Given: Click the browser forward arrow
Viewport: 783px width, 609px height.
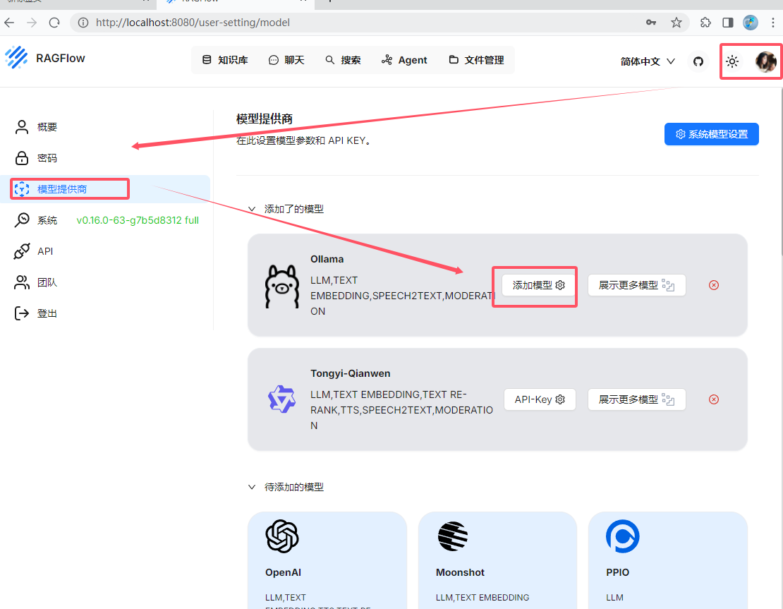Looking at the screenshot, I should 32,23.
